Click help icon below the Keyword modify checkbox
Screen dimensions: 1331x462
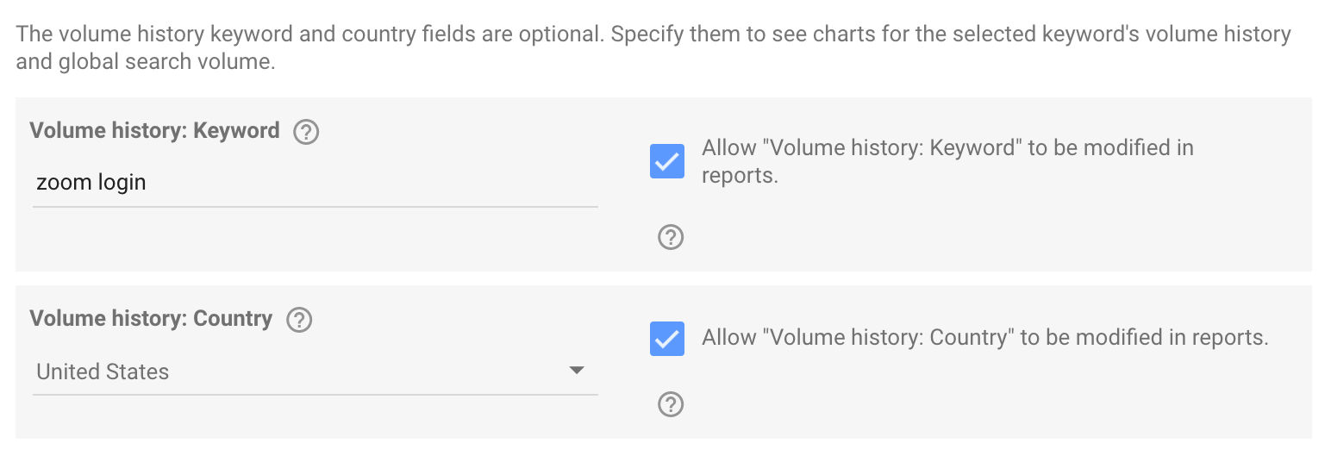coord(670,237)
